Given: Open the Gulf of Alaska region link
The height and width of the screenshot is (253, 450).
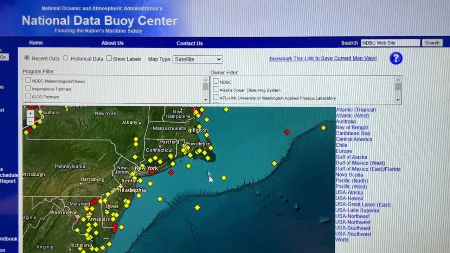Looking at the screenshot, I should click(351, 157).
